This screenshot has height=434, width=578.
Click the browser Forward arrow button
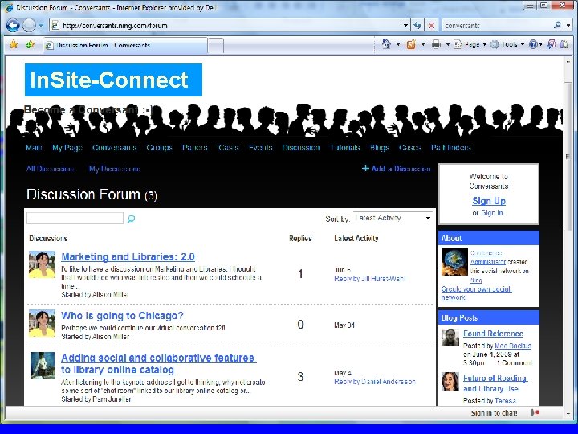point(29,25)
